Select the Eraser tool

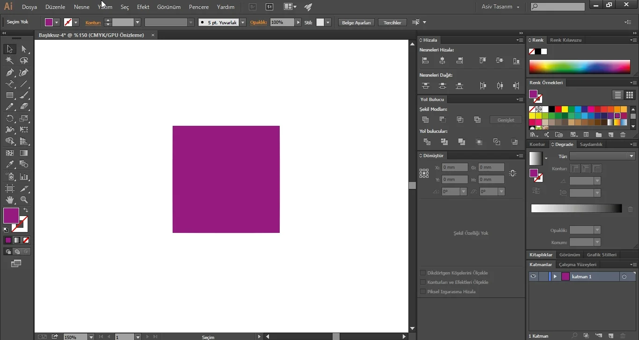coord(24,107)
